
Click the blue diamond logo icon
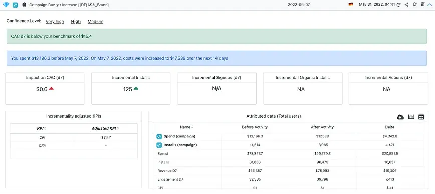(x=6, y=5)
